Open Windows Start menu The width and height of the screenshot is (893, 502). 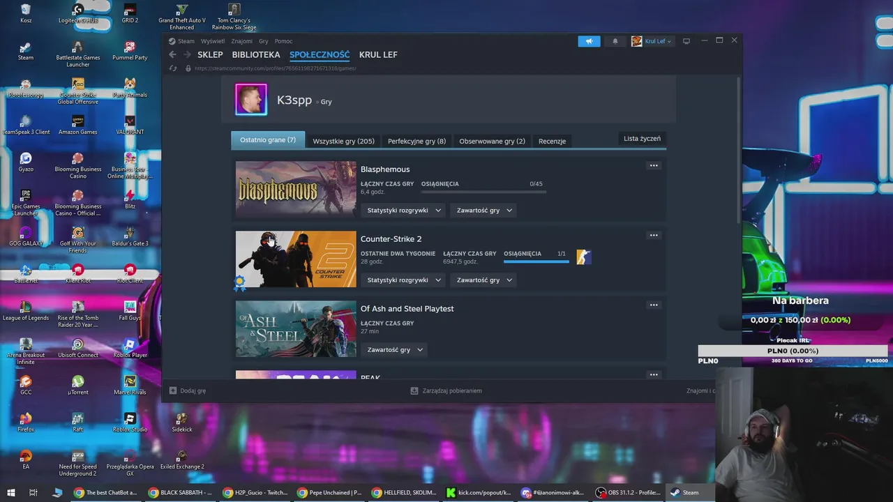tap(11, 492)
